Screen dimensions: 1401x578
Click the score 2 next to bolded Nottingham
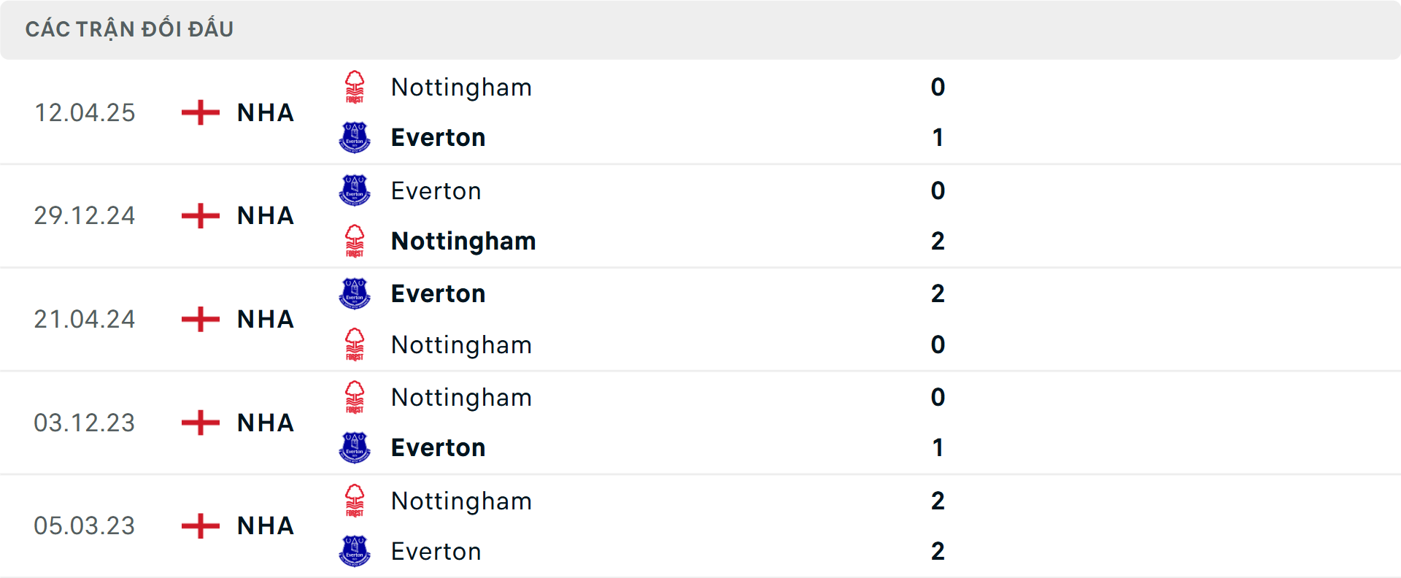pos(938,241)
